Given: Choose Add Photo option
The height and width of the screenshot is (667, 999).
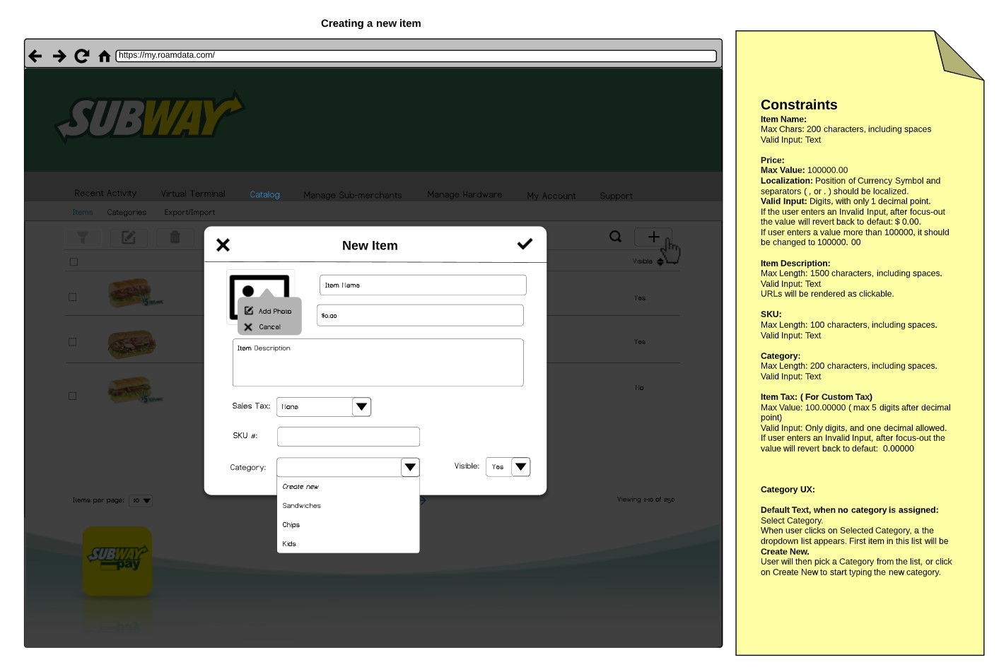Looking at the screenshot, I should click(269, 311).
